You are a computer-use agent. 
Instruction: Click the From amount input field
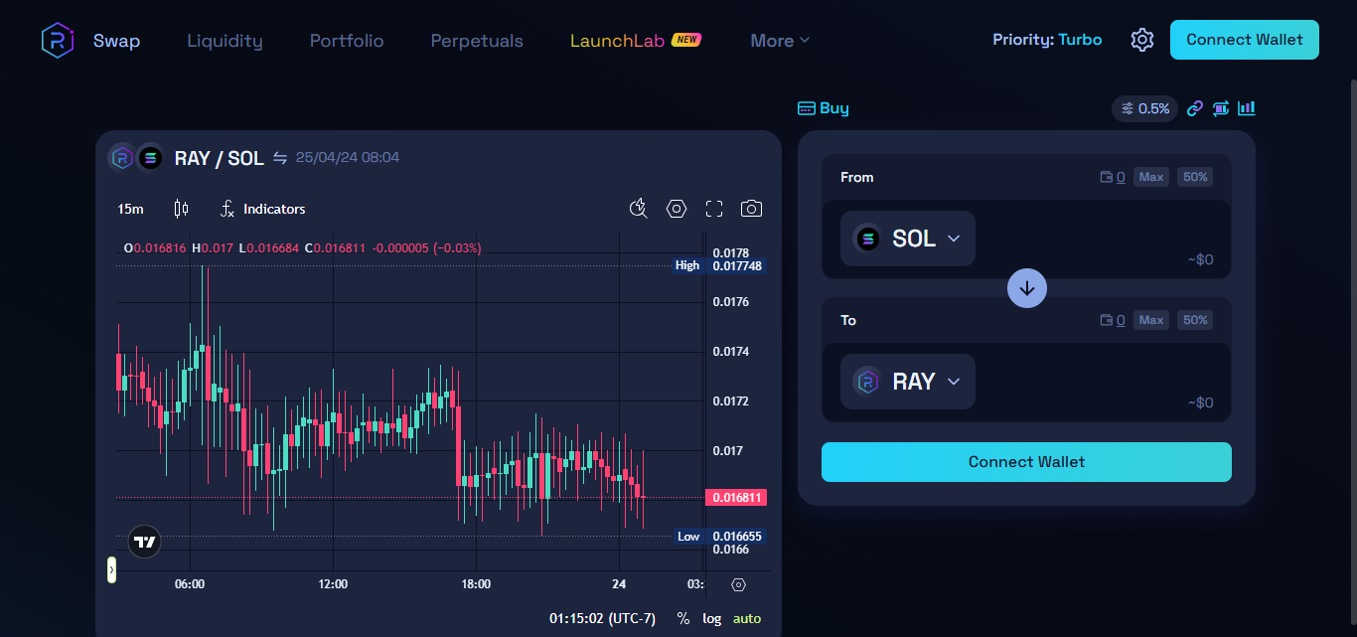coord(1098,239)
